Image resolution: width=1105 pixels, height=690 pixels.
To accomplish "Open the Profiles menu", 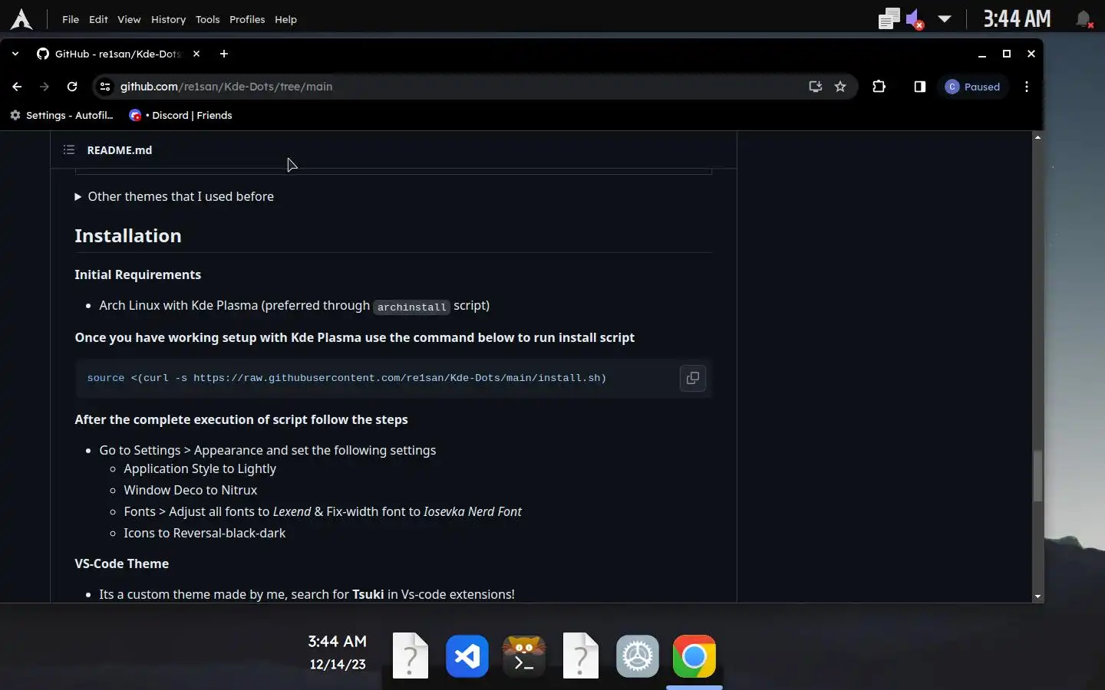I will 247,19.
